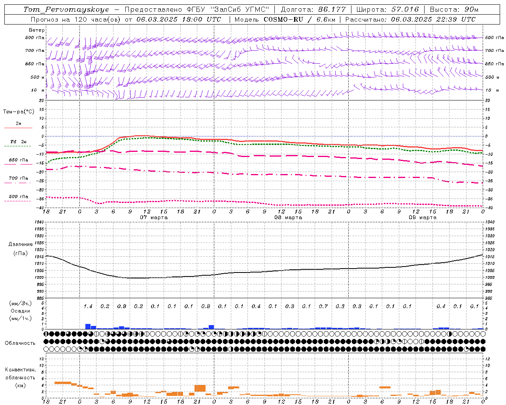Click the '500 м' wind level label on the left
506x405 pixels.
pyautogui.click(x=38, y=77)
